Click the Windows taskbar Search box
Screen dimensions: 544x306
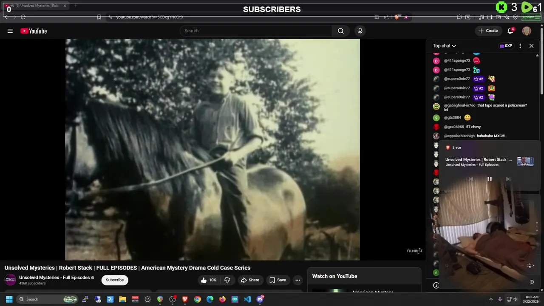click(47, 299)
